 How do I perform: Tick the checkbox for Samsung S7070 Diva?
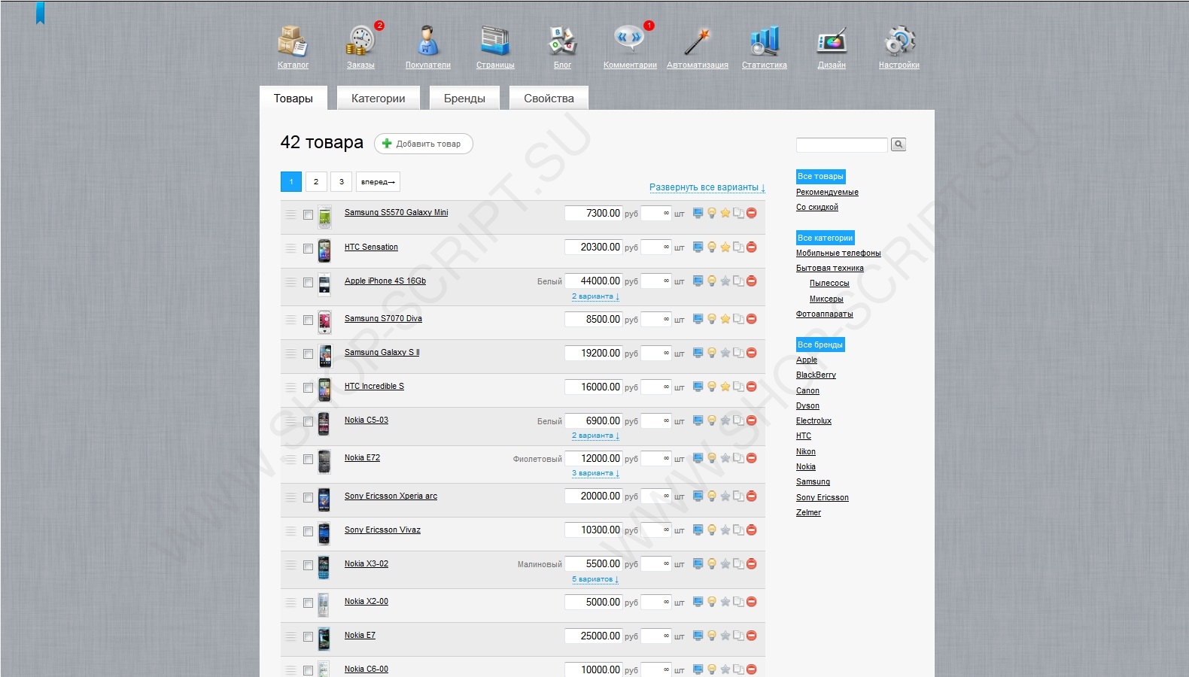point(308,320)
